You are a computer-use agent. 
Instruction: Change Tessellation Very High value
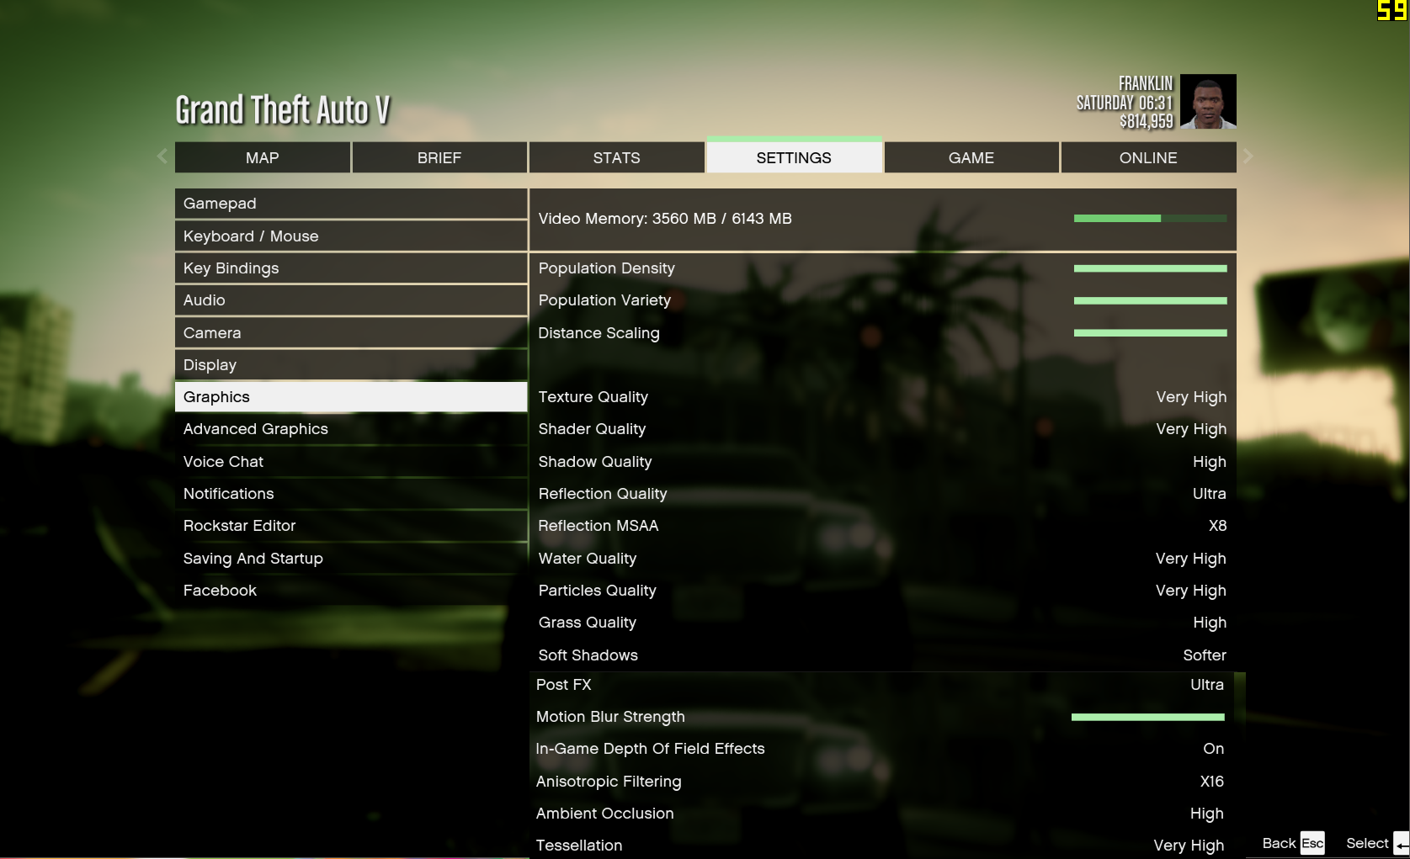pyautogui.click(x=1189, y=846)
